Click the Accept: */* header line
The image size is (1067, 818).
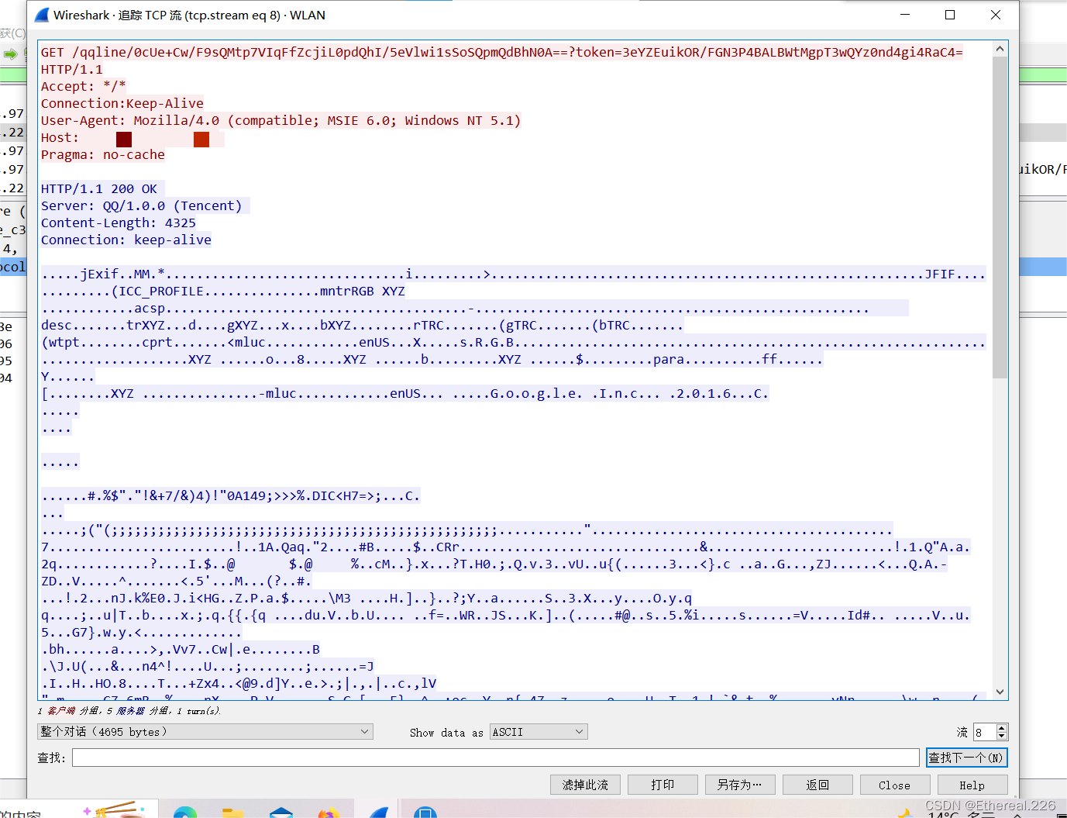pyautogui.click(x=84, y=86)
